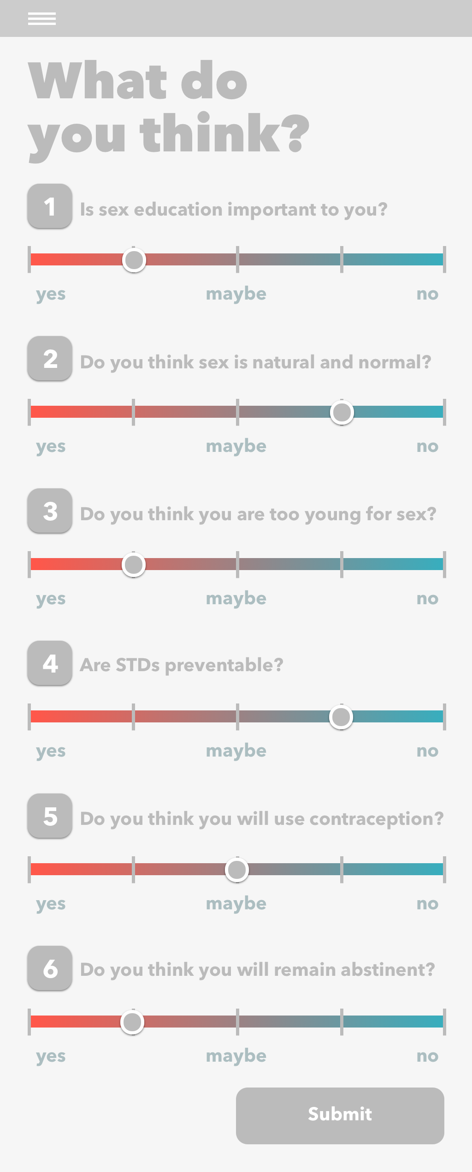Set sex education slider to maybe tick
Viewport: 472px width, 1172px height.
coord(237,259)
